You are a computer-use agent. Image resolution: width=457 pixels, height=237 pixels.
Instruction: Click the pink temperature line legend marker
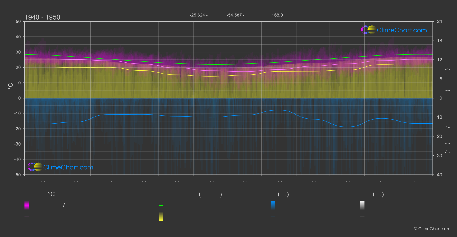[x=27, y=217]
